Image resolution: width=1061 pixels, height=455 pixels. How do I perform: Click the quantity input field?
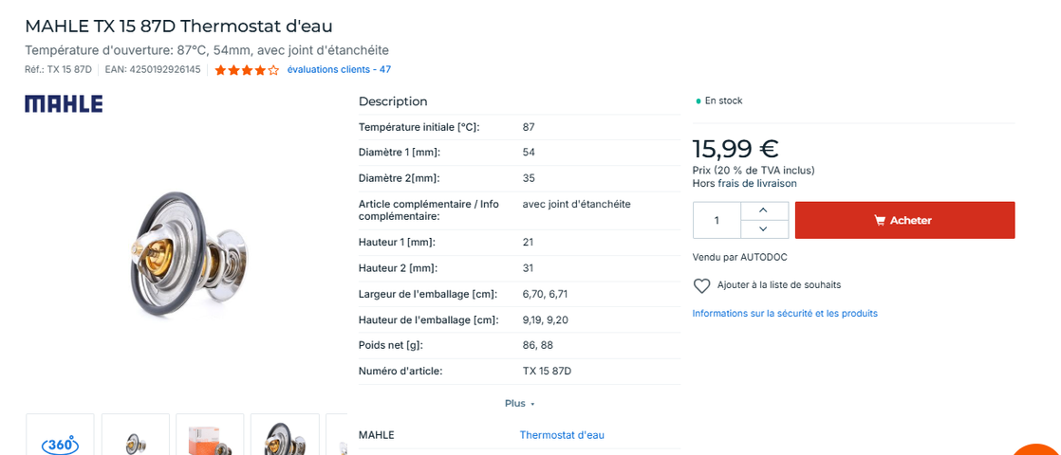click(717, 220)
